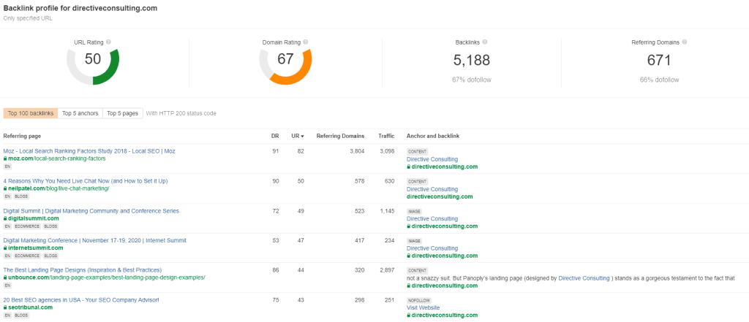Click the BLOGS tag under neilpatel.com
The image size is (749, 322).
(21, 196)
